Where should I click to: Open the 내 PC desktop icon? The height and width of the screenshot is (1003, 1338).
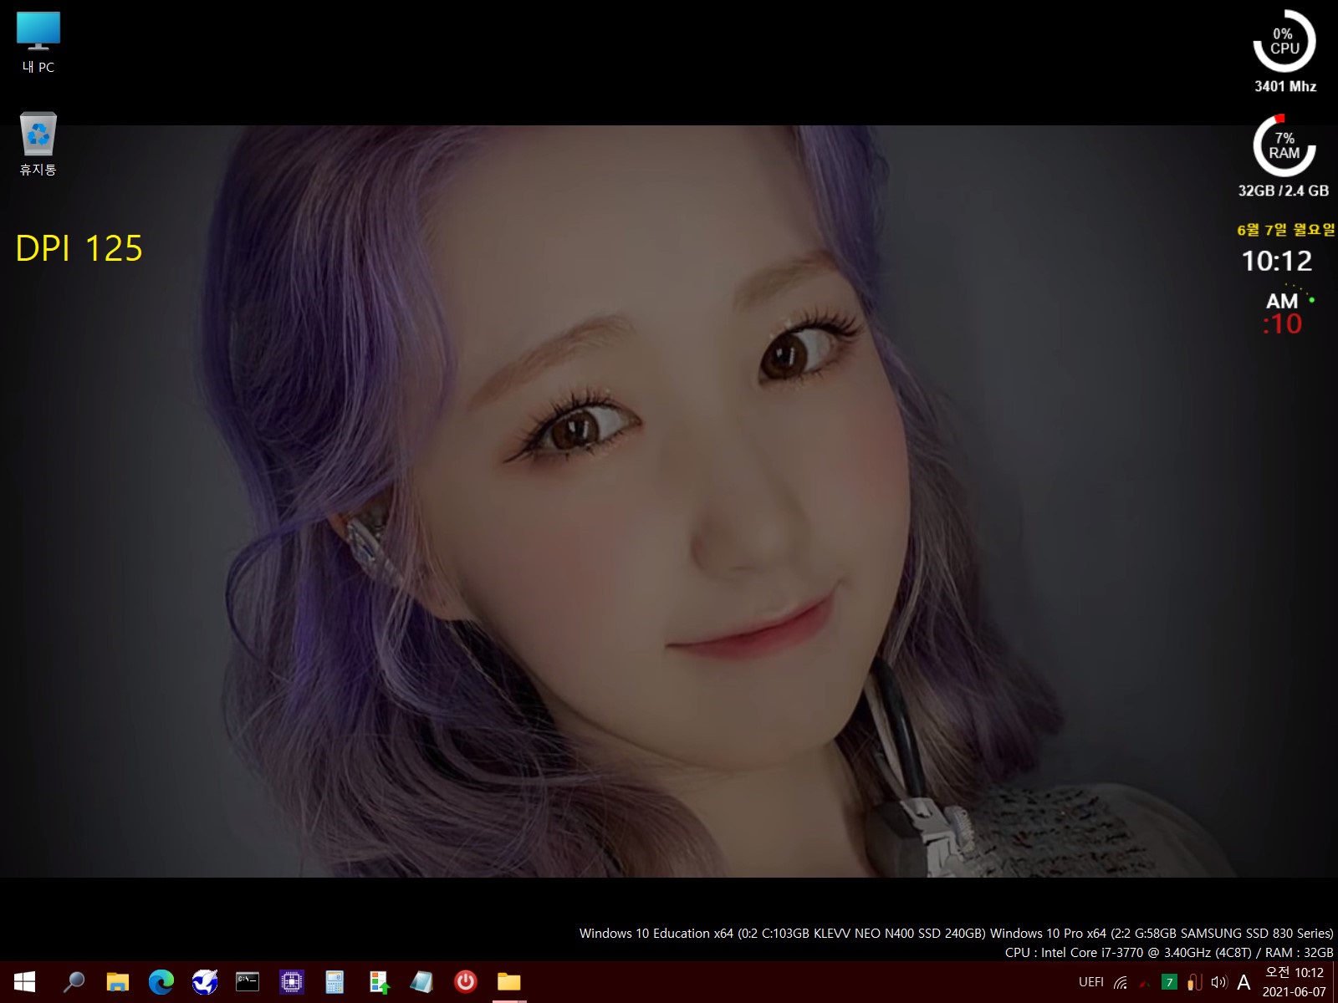tap(38, 43)
